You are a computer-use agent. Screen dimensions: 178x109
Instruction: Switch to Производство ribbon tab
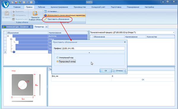80,7
